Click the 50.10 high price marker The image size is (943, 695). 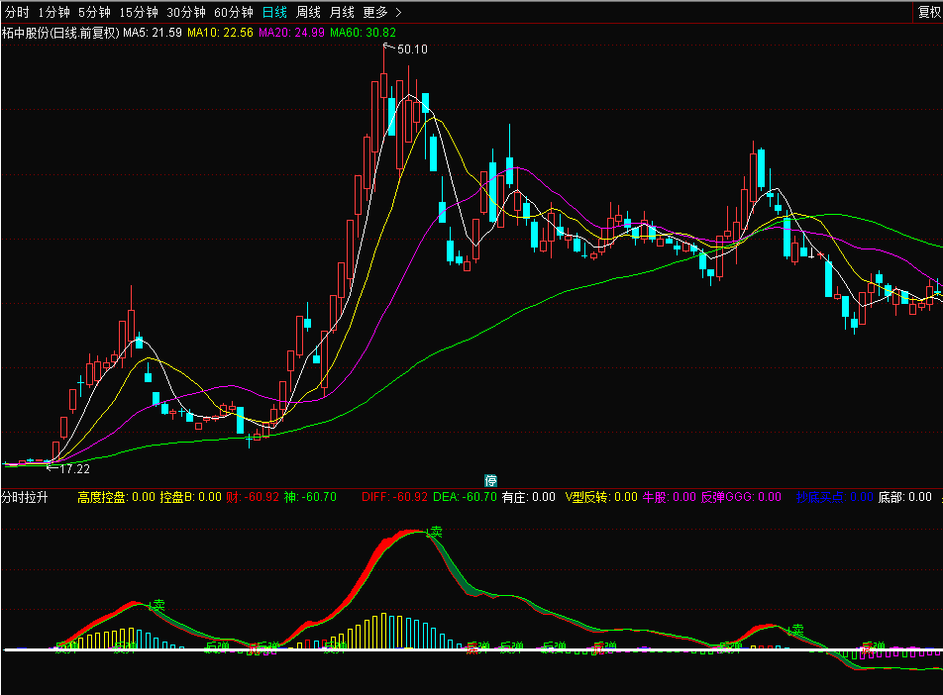click(x=412, y=50)
